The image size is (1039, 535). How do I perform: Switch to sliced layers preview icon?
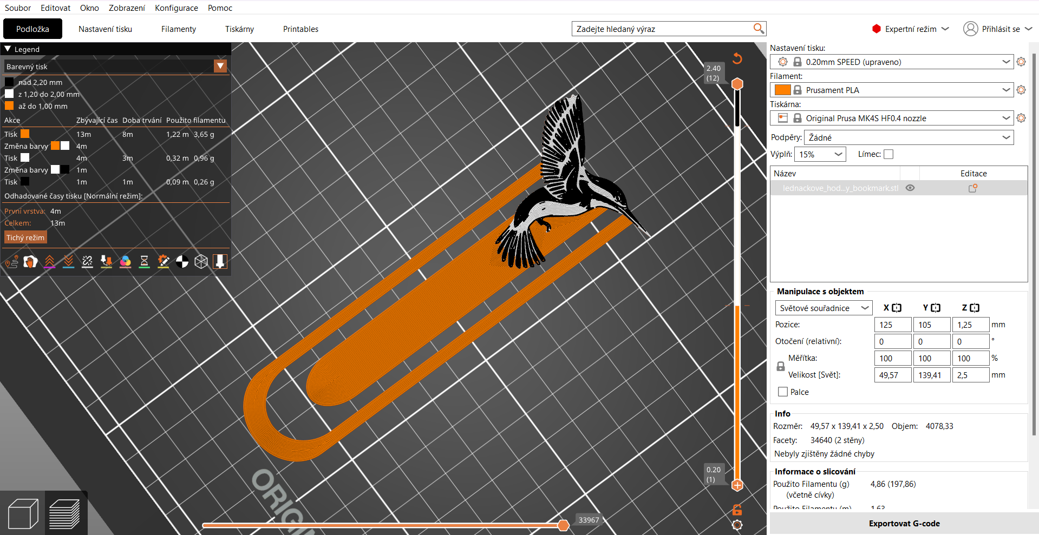65,513
